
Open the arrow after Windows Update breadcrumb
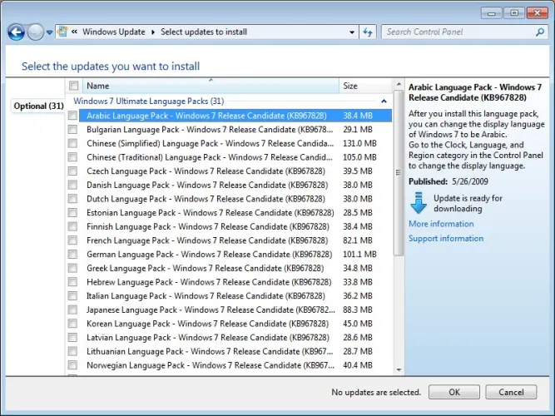point(153,32)
